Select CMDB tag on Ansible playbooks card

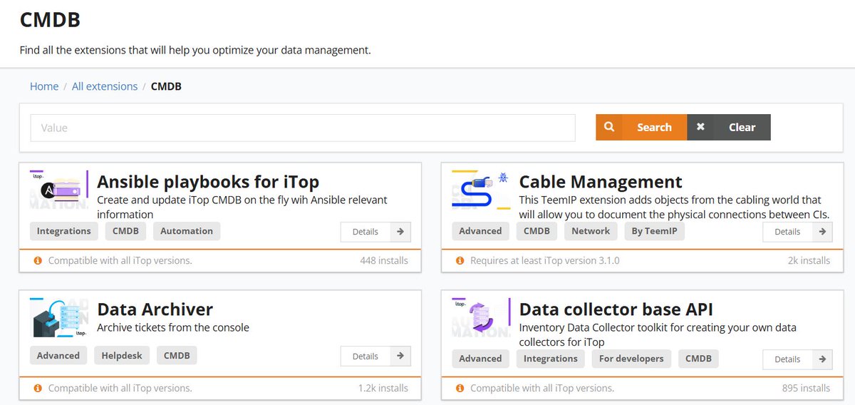(x=126, y=231)
